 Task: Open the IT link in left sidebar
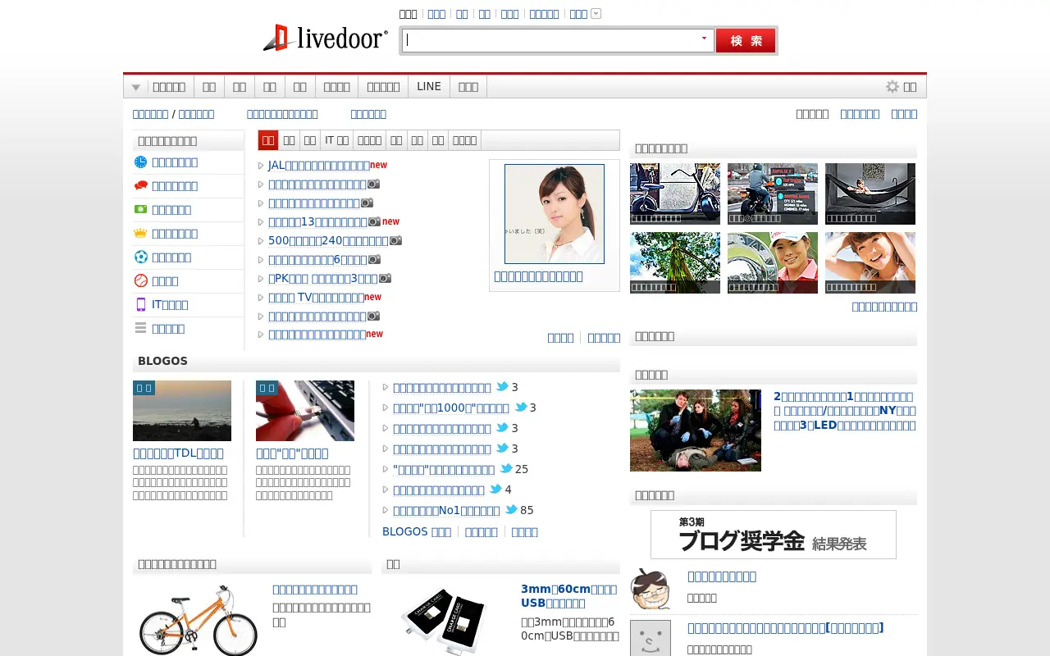tap(170, 305)
